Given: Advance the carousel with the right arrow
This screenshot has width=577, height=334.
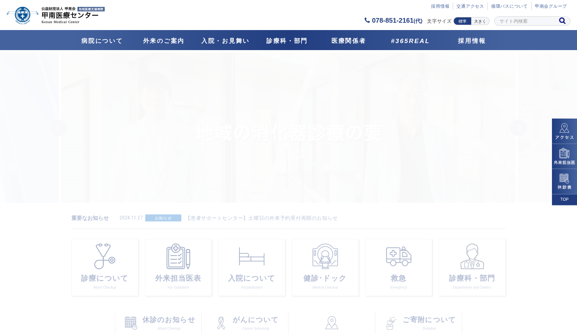Looking at the screenshot, I should tap(519, 128).
